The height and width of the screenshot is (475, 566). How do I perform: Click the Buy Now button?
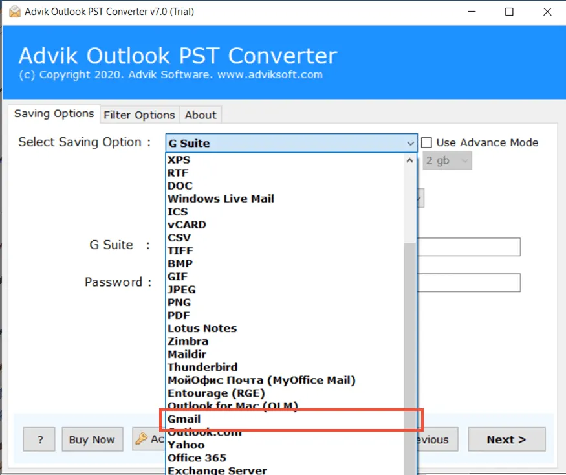pos(93,439)
